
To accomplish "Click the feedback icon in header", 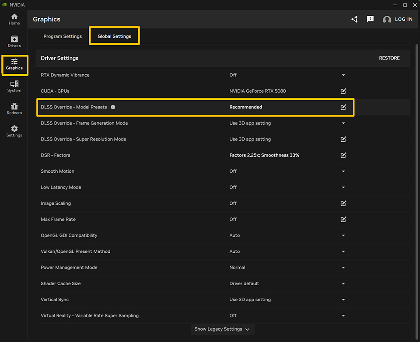I will 370,19.
